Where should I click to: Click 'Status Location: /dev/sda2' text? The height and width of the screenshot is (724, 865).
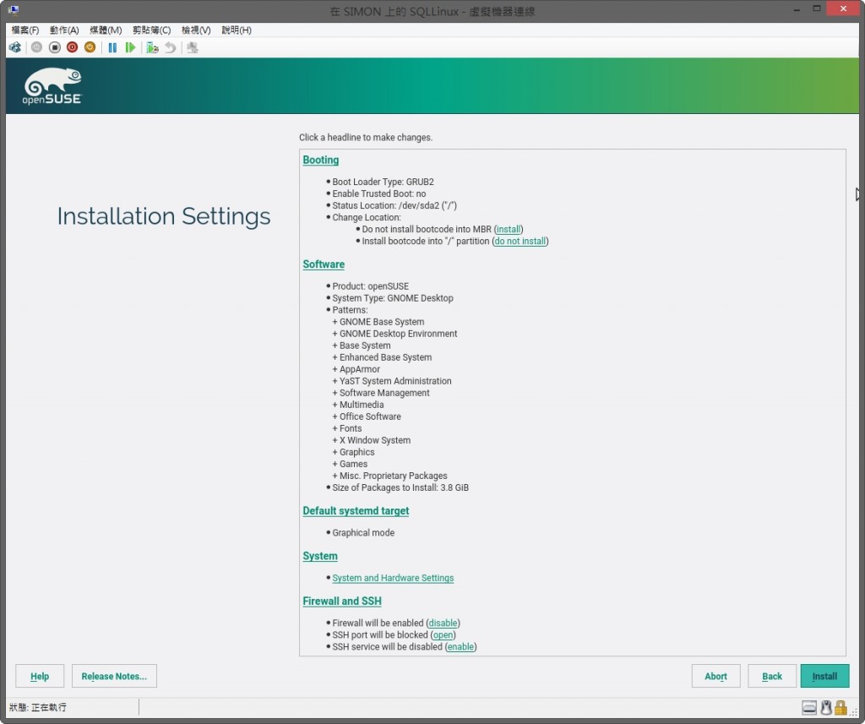tap(394, 205)
